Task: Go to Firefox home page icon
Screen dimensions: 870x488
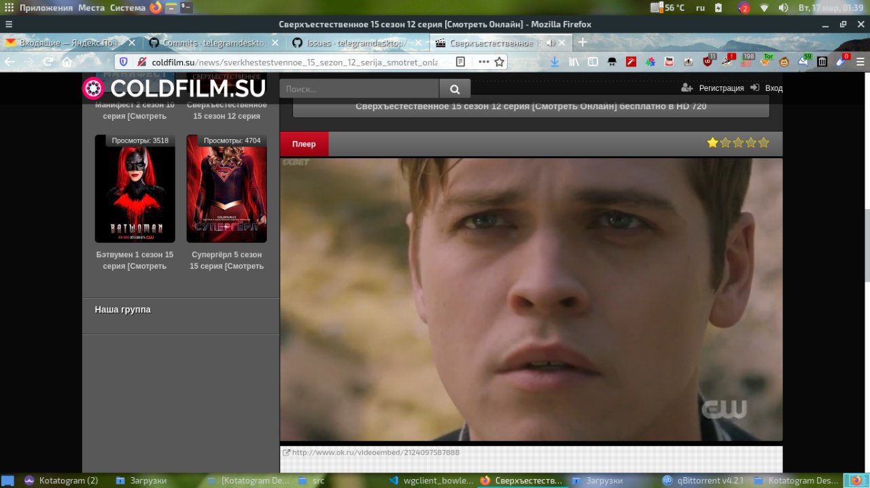Action: point(67,62)
